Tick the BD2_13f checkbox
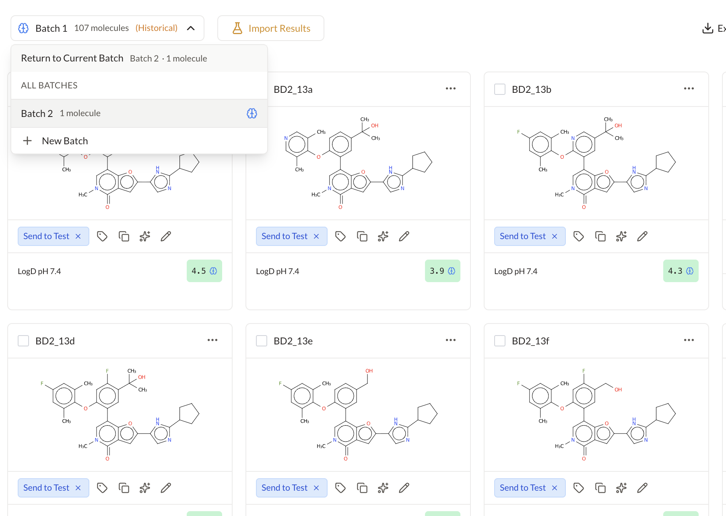This screenshot has width=726, height=516. point(500,341)
